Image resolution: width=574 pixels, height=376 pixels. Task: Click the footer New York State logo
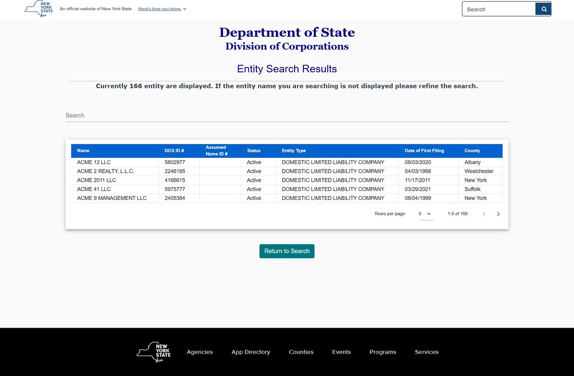click(154, 352)
